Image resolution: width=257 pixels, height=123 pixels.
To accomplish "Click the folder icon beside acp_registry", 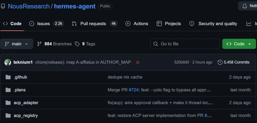I will [8, 115].
